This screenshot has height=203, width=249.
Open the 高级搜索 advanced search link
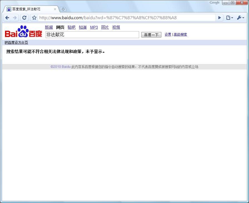coord(180,34)
